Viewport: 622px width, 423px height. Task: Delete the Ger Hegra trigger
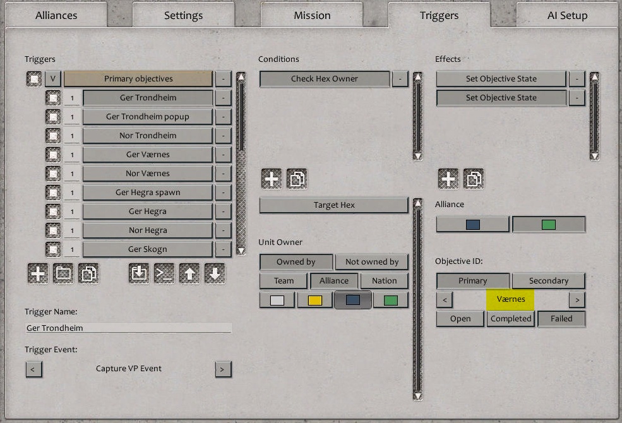coord(224,211)
